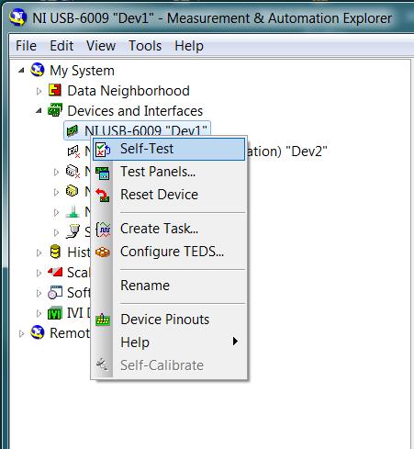414x449 pixels.
Task: Open the Help submenu arrow
Action: 235,342
